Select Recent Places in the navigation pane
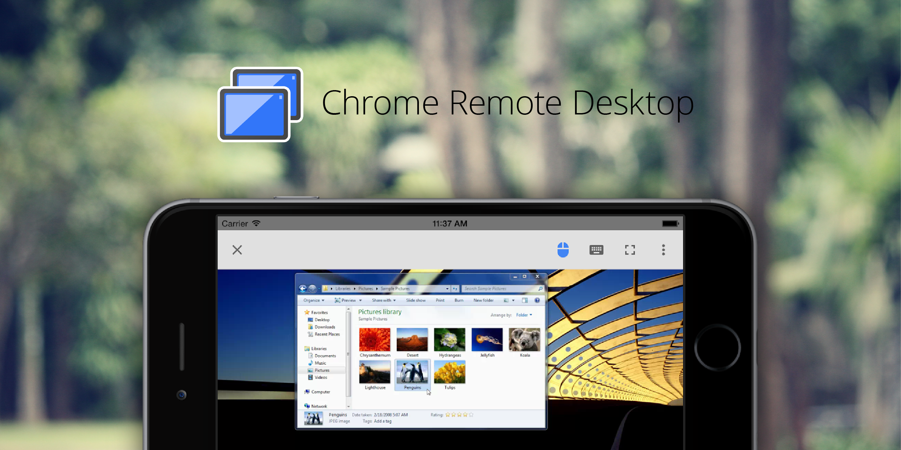The image size is (901, 450). tap(324, 334)
